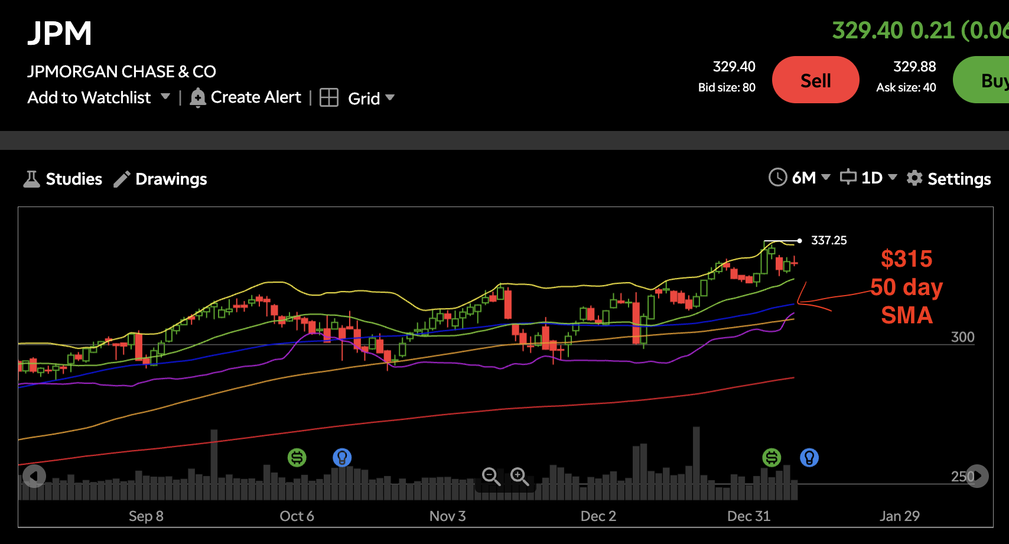The height and width of the screenshot is (544, 1009).
Task: Click the Create Alert link
Action: (256, 97)
